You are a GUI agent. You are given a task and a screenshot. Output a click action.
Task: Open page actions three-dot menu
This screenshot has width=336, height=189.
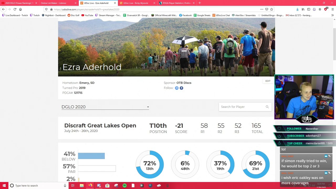262,9
